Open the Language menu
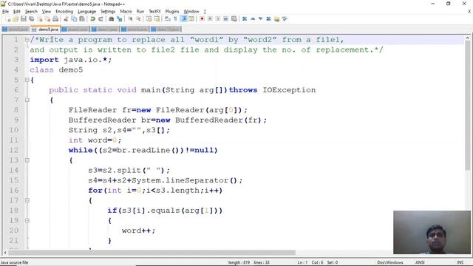Image resolution: width=473 pixels, height=266 pixels. point(87,12)
